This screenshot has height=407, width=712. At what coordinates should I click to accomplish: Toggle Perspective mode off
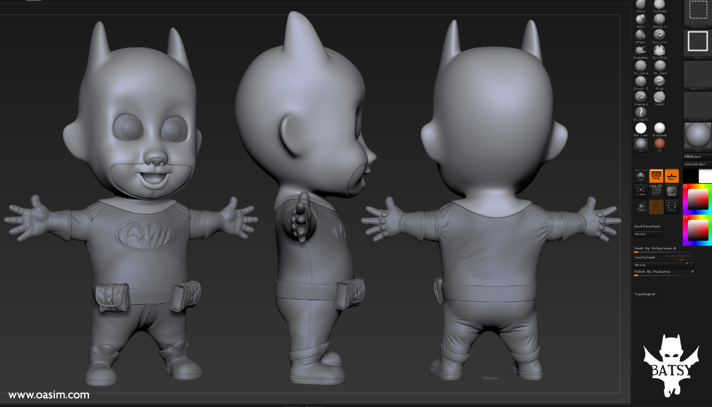tap(656, 176)
